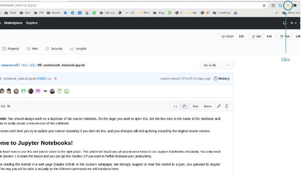Open the colp bookmark
The width and height of the screenshot is (301, 176).
click(191, 13)
